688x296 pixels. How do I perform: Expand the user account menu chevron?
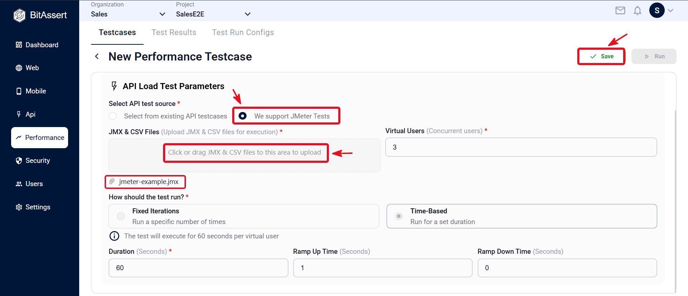click(671, 11)
